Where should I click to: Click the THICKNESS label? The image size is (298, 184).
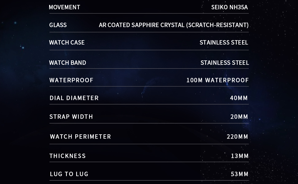pos(68,156)
